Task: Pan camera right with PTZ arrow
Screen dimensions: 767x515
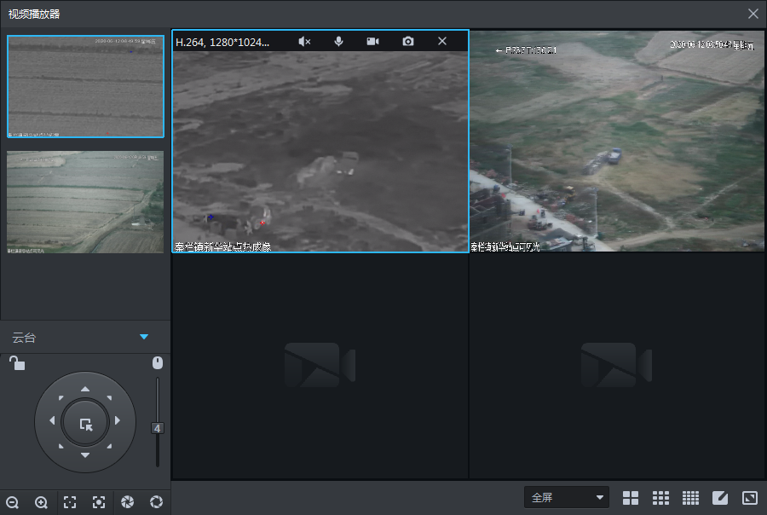Action: pyautogui.click(x=118, y=421)
